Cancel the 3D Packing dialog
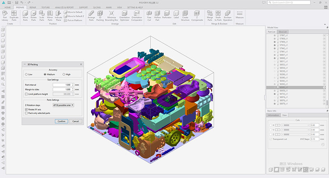 [76, 121]
